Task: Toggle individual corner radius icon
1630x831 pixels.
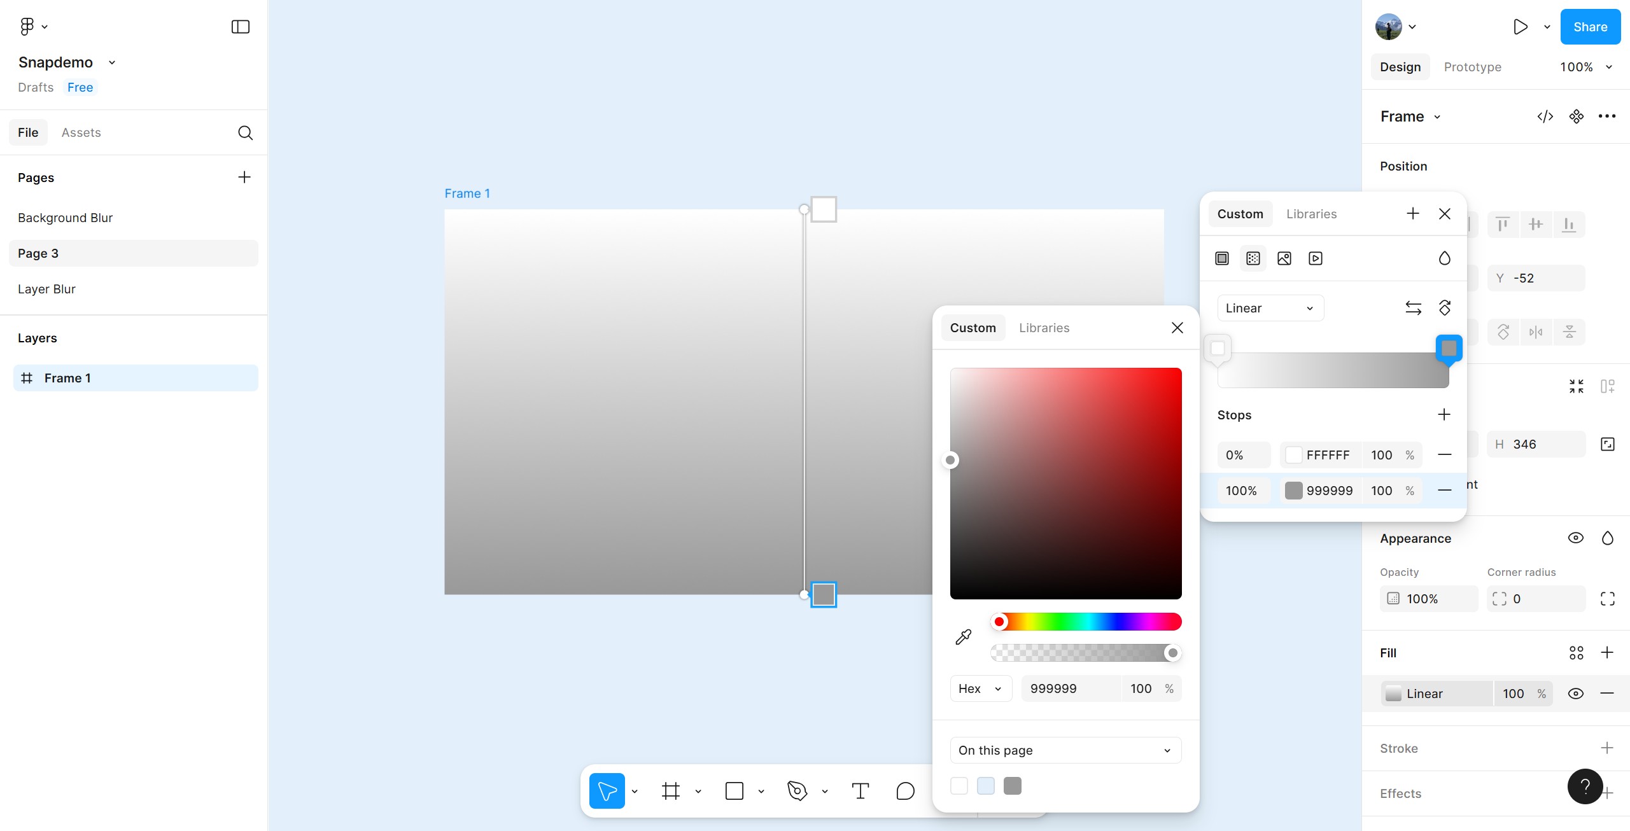Action: (1608, 599)
